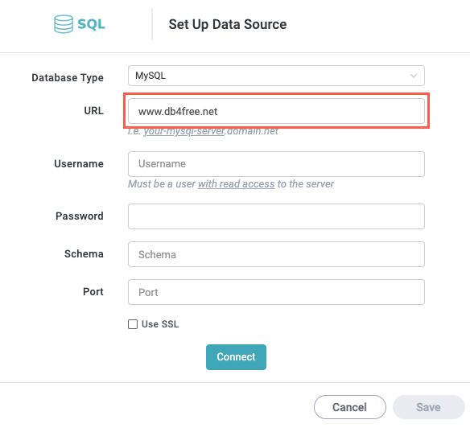
Task: Click inside the Password field
Action: [x=276, y=216]
